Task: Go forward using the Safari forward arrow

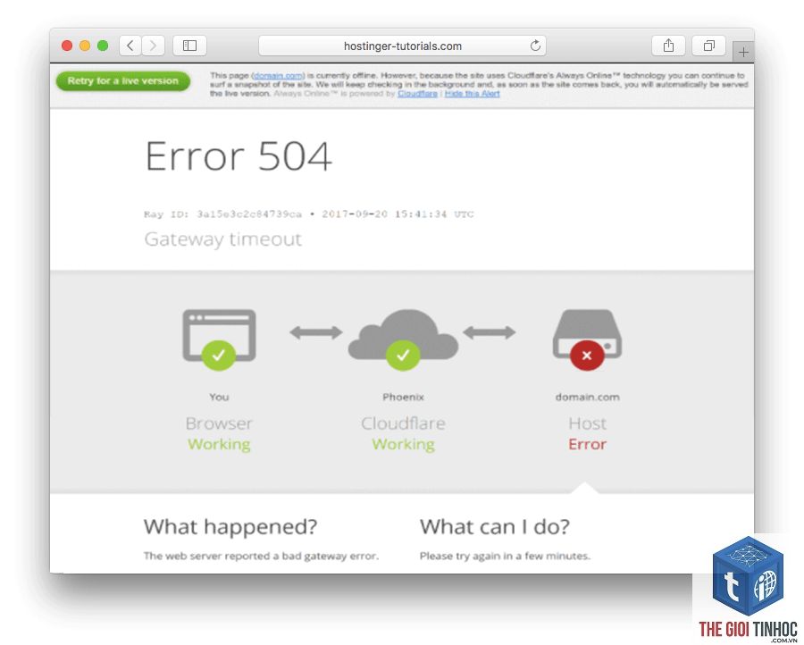Action: [x=153, y=46]
